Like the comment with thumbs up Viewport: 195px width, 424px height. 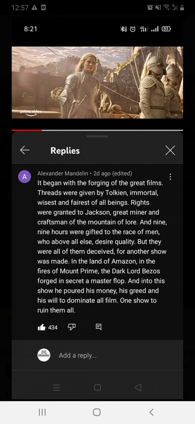41,327
